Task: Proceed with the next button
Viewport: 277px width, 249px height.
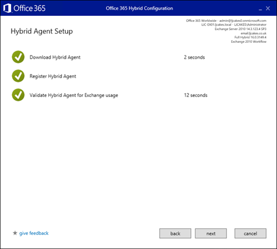Action: tap(210, 233)
